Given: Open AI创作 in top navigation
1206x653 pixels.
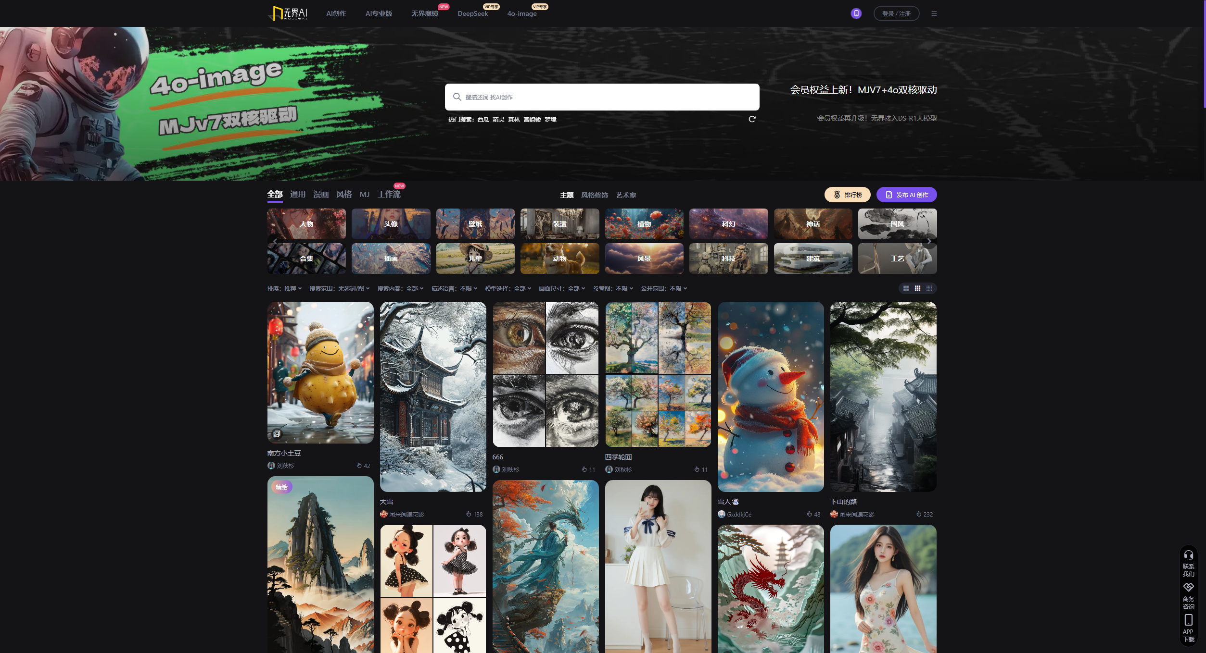Looking at the screenshot, I should tap(336, 13).
